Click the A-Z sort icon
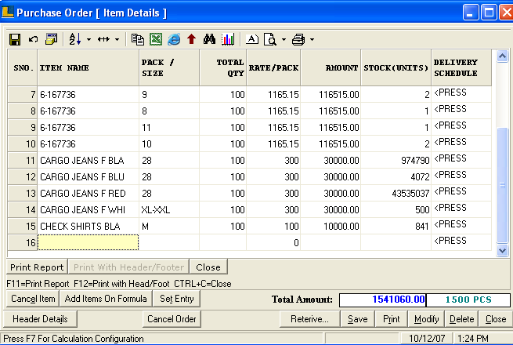Image resolution: width=513 pixels, height=345 pixels. (x=75, y=39)
